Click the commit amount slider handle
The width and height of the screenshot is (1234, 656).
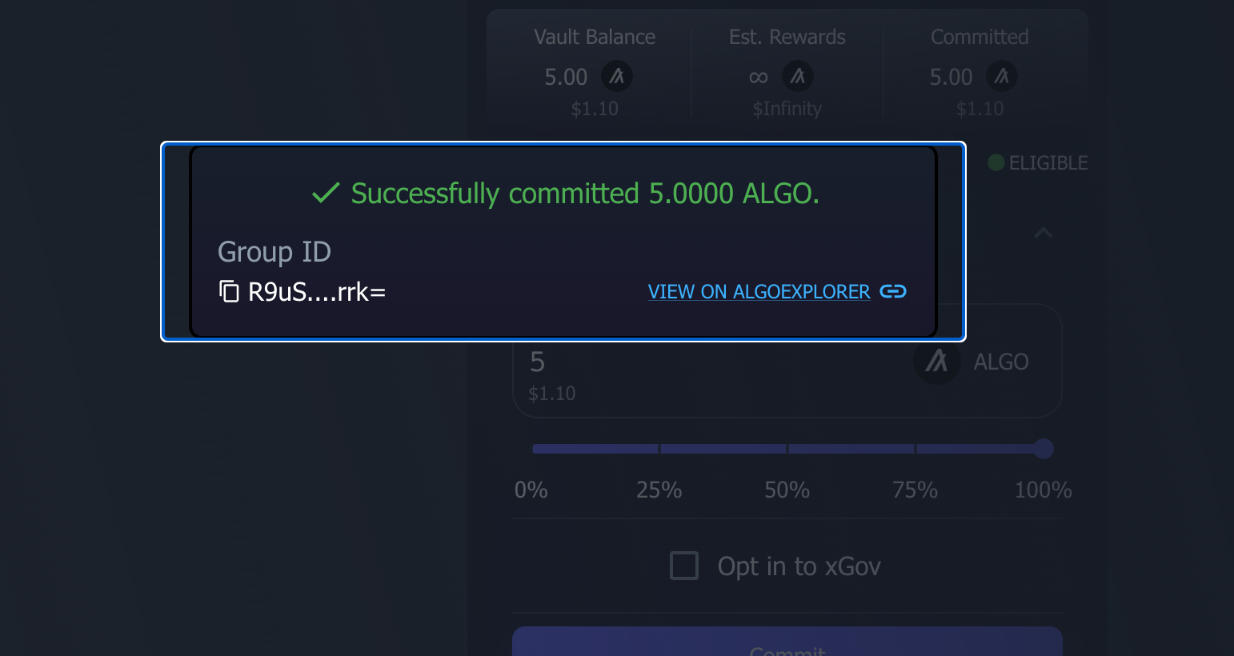pos(1043,449)
